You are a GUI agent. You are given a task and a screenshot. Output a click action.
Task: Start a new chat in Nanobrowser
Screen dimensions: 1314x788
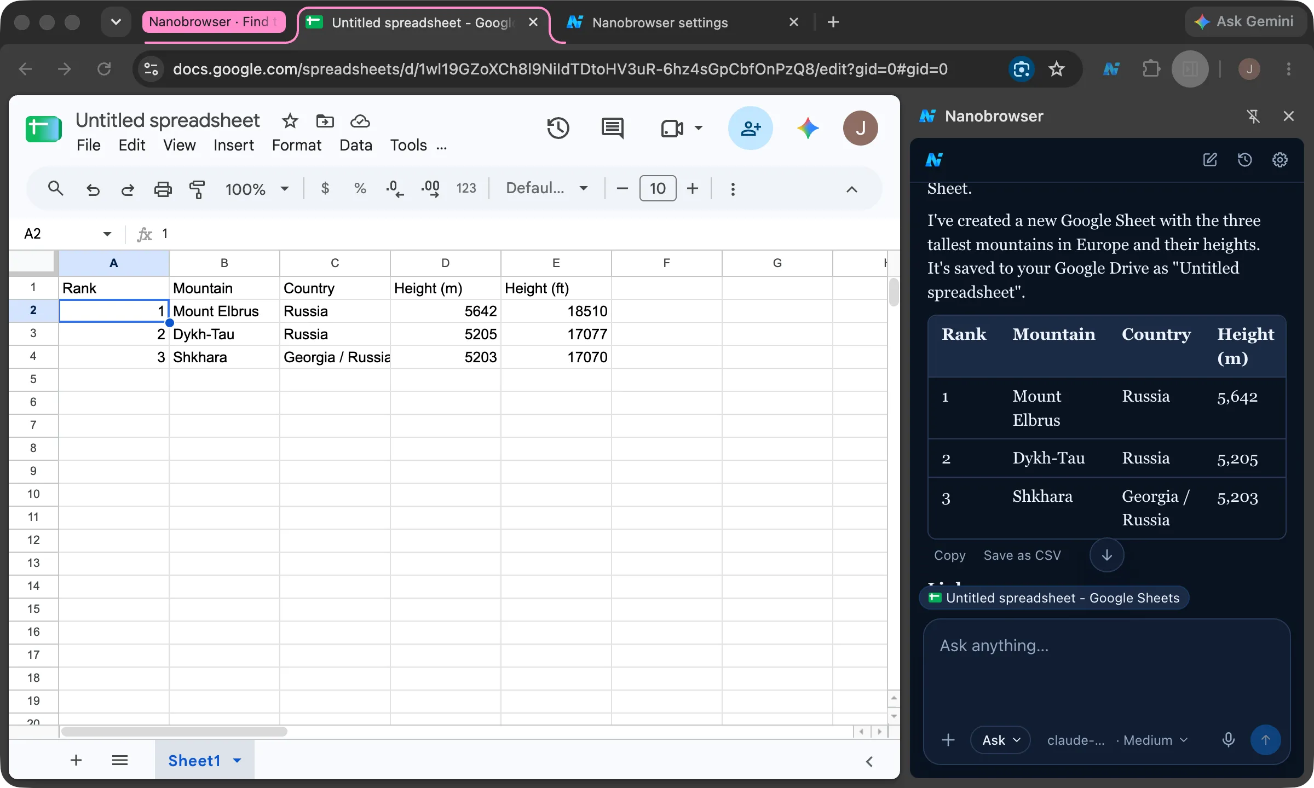1210,160
